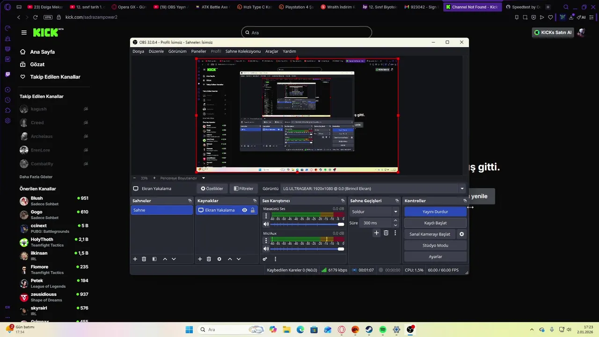The width and height of the screenshot is (599, 337).
Task: Toggle the lock on the Ekran Yakalama source
Action: (x=253, y=210)
